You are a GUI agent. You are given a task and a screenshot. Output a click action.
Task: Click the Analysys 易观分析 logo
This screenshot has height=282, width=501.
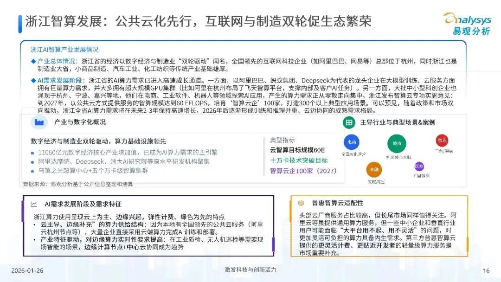pyautogui.click(x=468, y=24)
